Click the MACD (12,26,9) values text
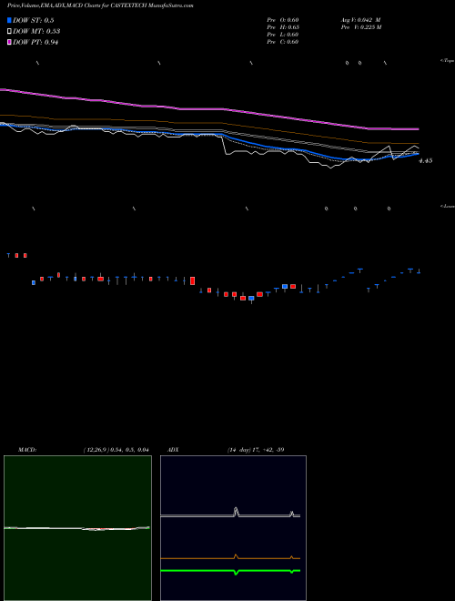 [116, 450]
